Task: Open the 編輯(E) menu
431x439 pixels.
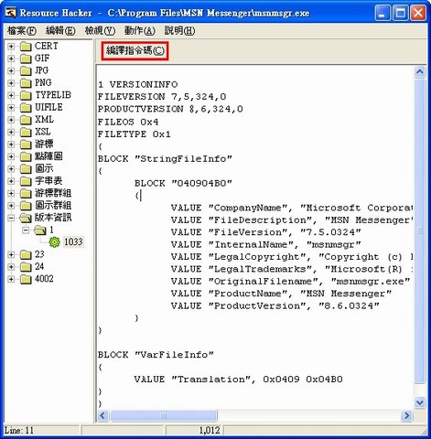Action: pos(60,30)
